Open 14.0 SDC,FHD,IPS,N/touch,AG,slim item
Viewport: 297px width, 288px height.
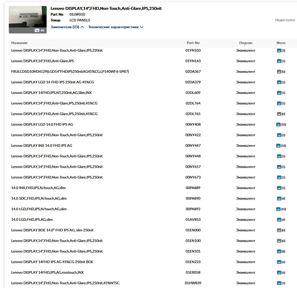coord(39,198)
